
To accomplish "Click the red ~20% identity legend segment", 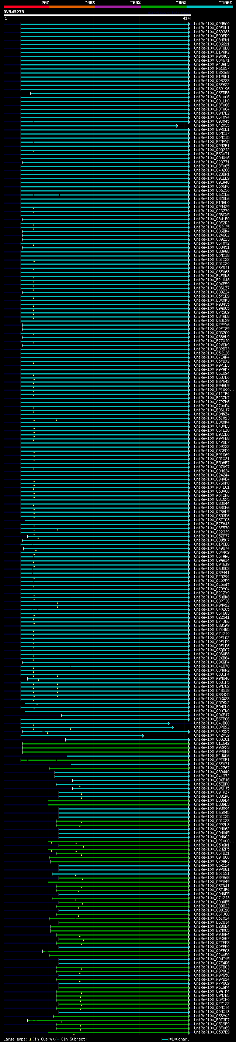I will [x=26, y=7].
